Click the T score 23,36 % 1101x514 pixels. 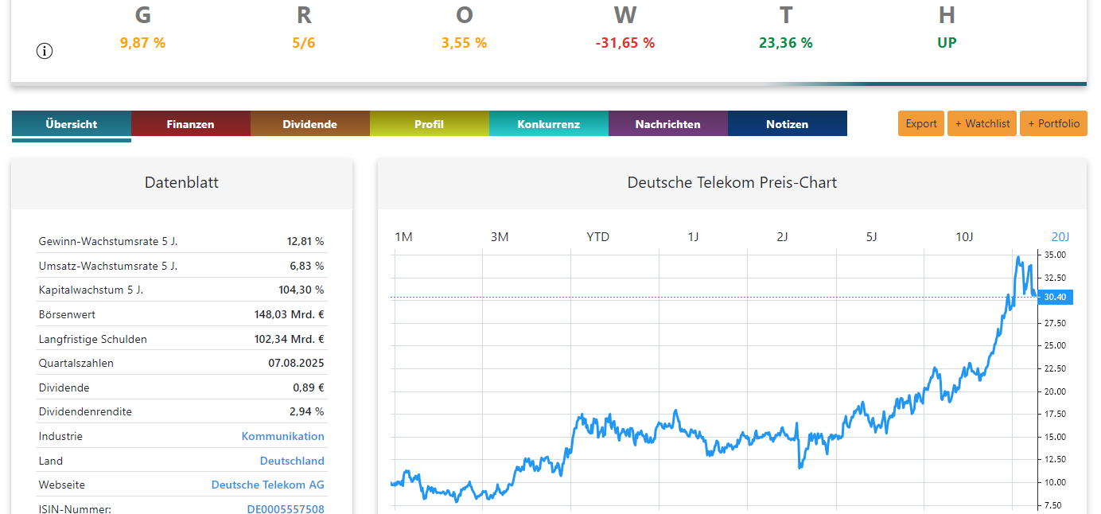[x=786, y=43]
